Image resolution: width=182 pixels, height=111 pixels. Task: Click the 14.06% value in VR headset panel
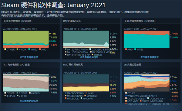pos(174,93)
